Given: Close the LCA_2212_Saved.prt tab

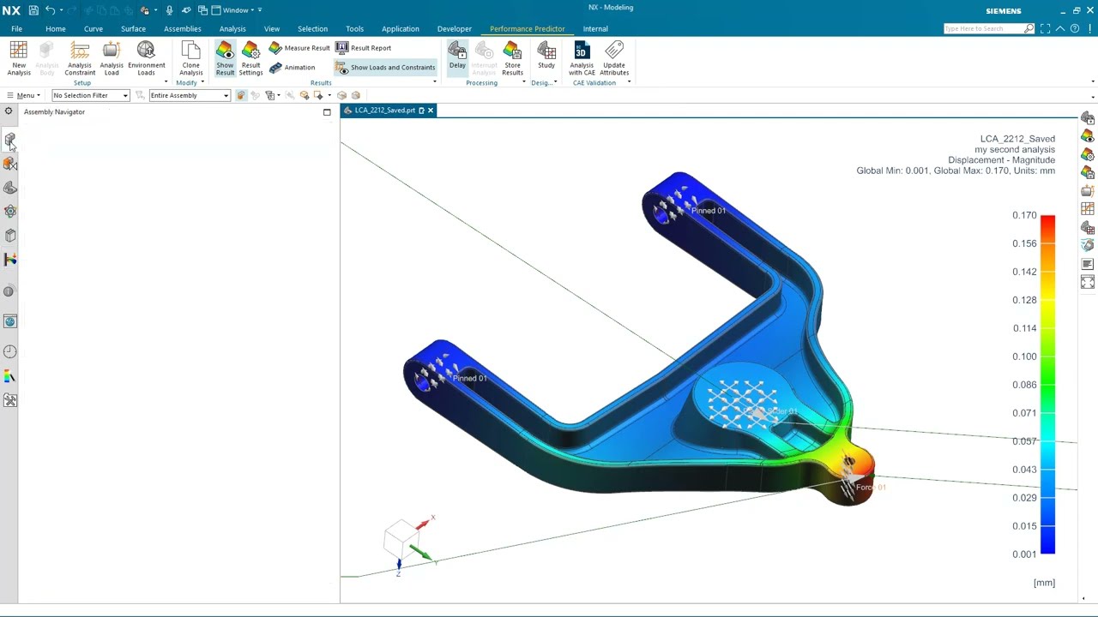Looking at the screenshot, I should (x=431, y=110).
